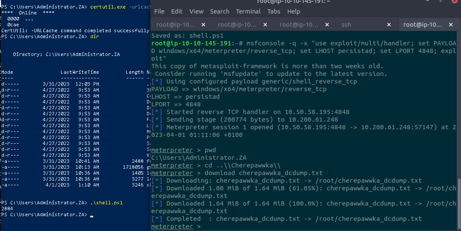Click the 'C:\Users\Administrator.ZA' output in meterpreter
This screenshot has height=231, width=461.
pyautogui.click(x=199, y=158)
